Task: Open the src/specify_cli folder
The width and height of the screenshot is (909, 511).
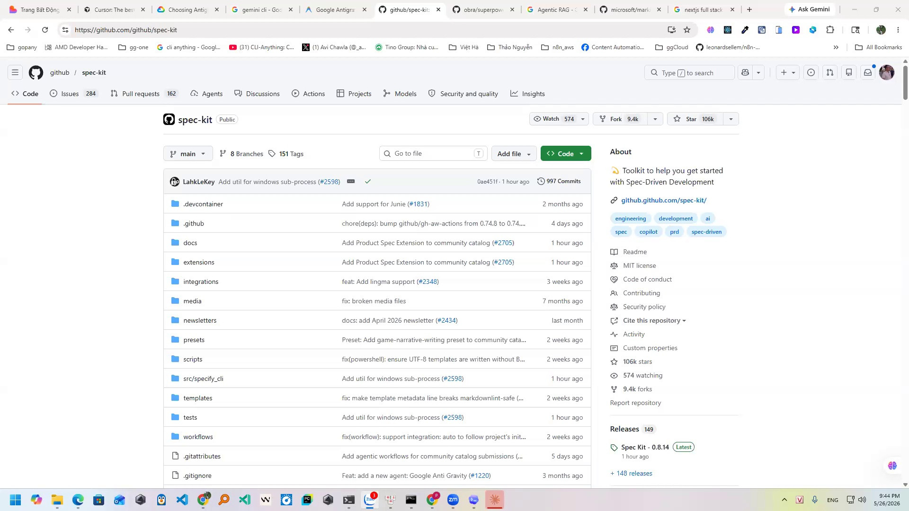Action: click(203, 379)
